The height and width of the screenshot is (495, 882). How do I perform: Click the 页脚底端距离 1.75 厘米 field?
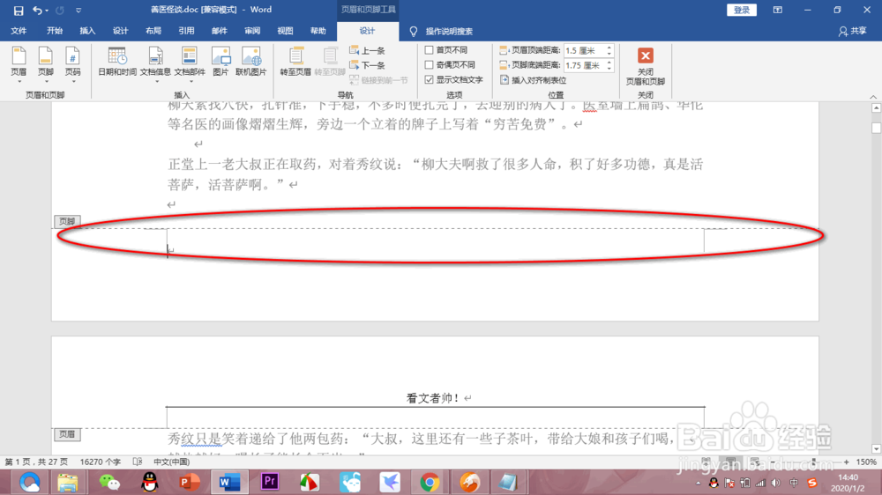(585, 66)
